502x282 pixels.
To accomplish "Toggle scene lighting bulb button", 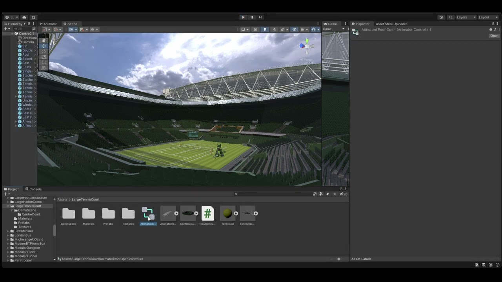I will point(265,29).
